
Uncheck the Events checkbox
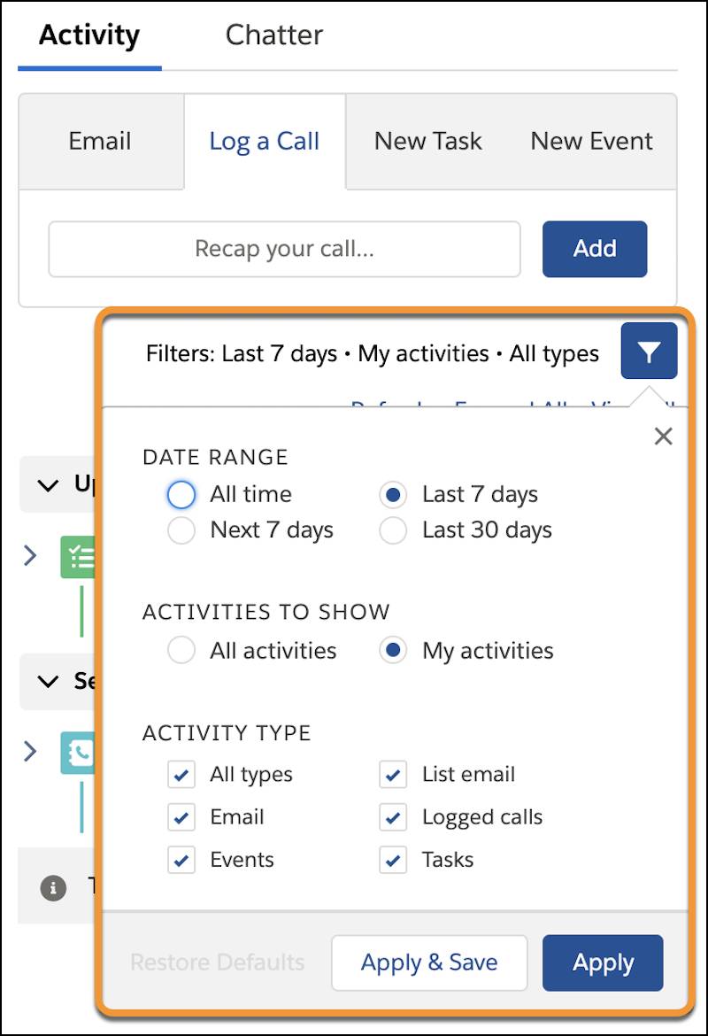click(181, 861)
